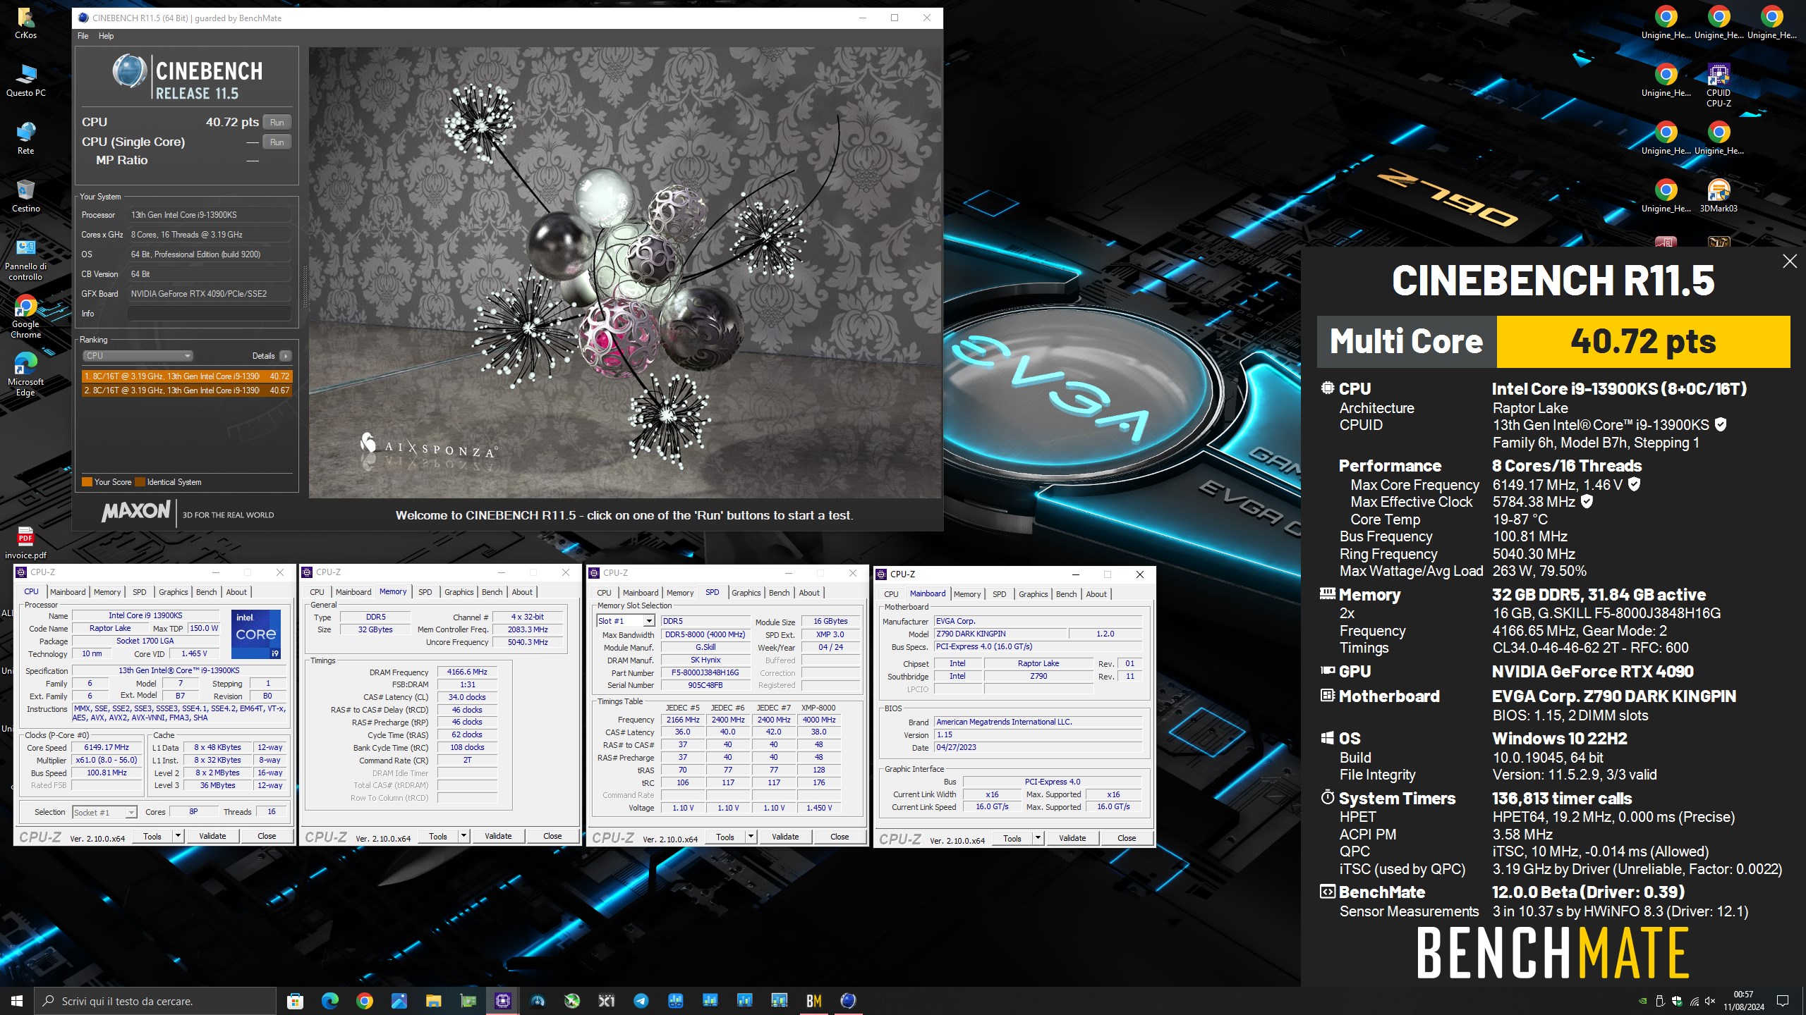Viewport: 1806px width, 1015px height.
Task: Select the second ranking entry scoring 40.67
Action: click(x=187, y=390)
